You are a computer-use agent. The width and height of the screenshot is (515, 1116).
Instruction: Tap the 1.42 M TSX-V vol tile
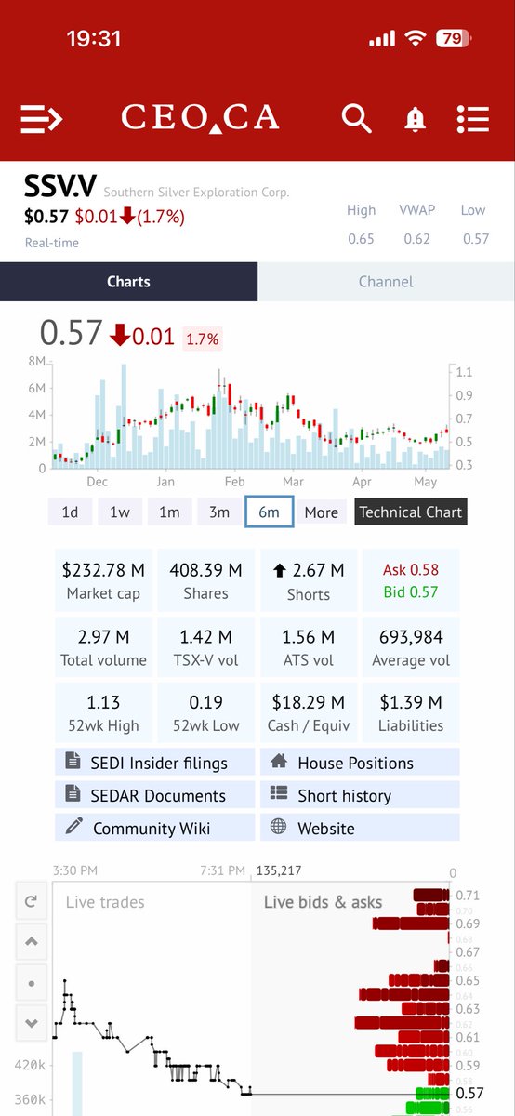pos(206,648)
